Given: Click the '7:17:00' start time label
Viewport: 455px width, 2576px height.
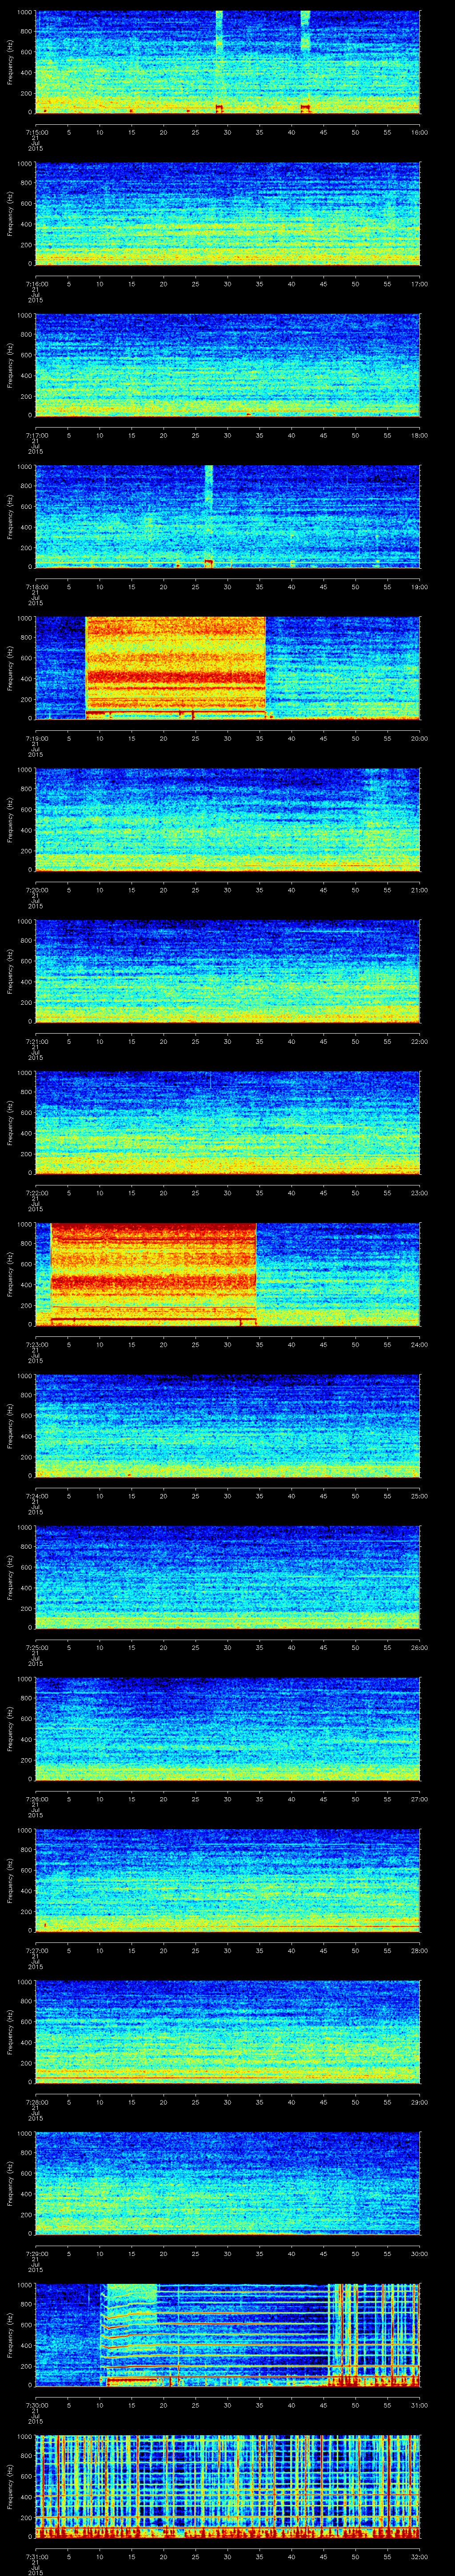Looking at the screenshot, I should coord(36,435).
